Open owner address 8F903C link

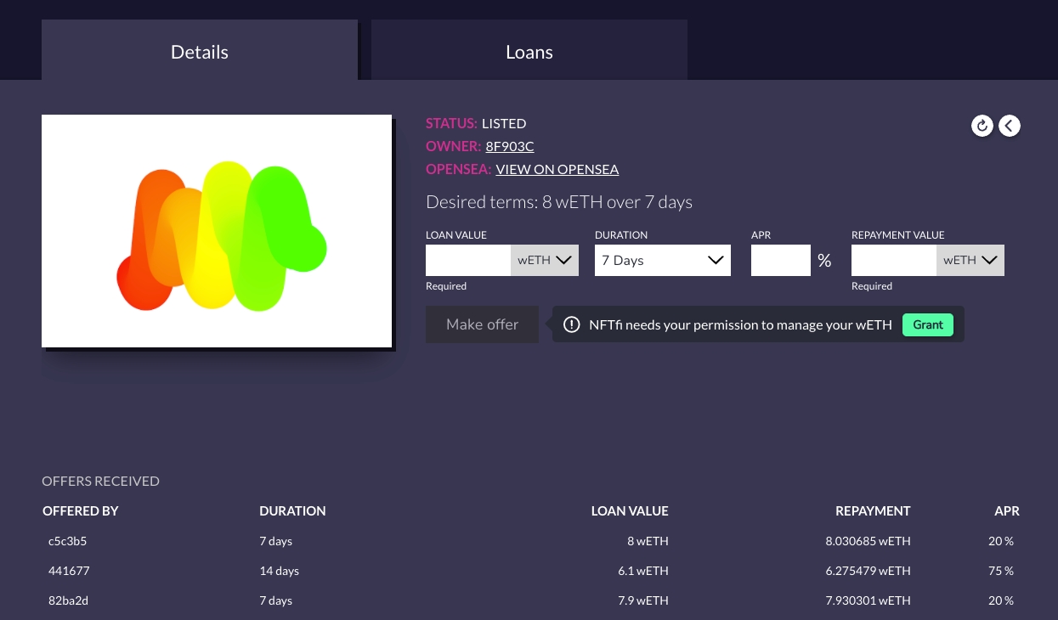point(509,146)
